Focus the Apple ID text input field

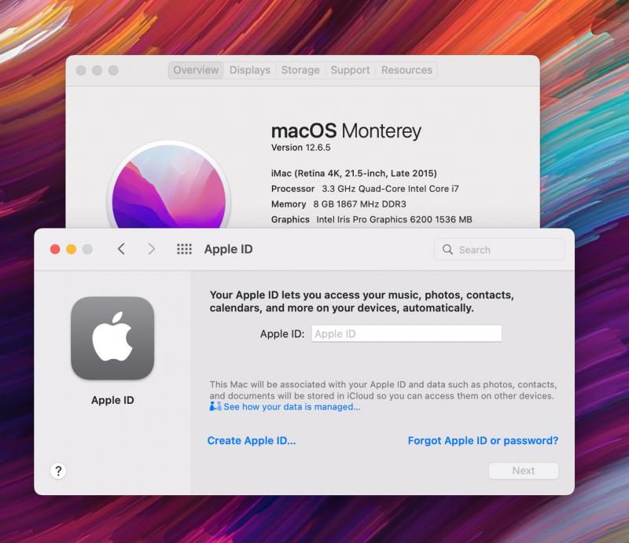point(406,334)
